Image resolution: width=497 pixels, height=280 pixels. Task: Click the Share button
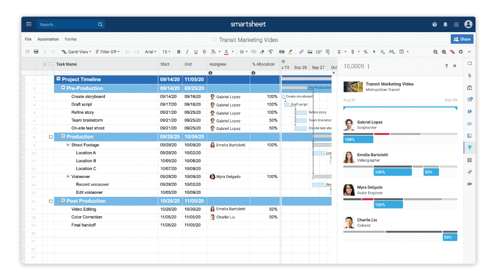[462, 39]
